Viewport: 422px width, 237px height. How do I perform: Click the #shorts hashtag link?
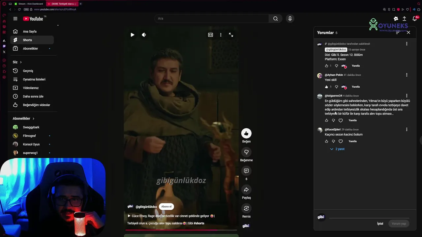[199, 223]
